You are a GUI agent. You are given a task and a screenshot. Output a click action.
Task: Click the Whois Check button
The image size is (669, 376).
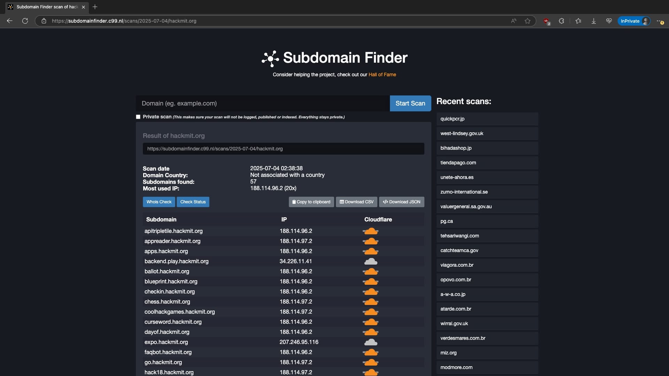click(159, 202)
